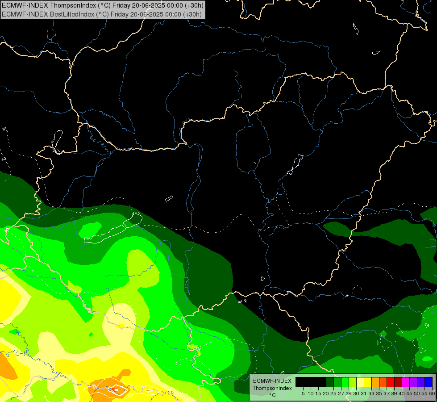Click the legend tick value "25"
Screen dimensions: 437x402
coord(333,394)
